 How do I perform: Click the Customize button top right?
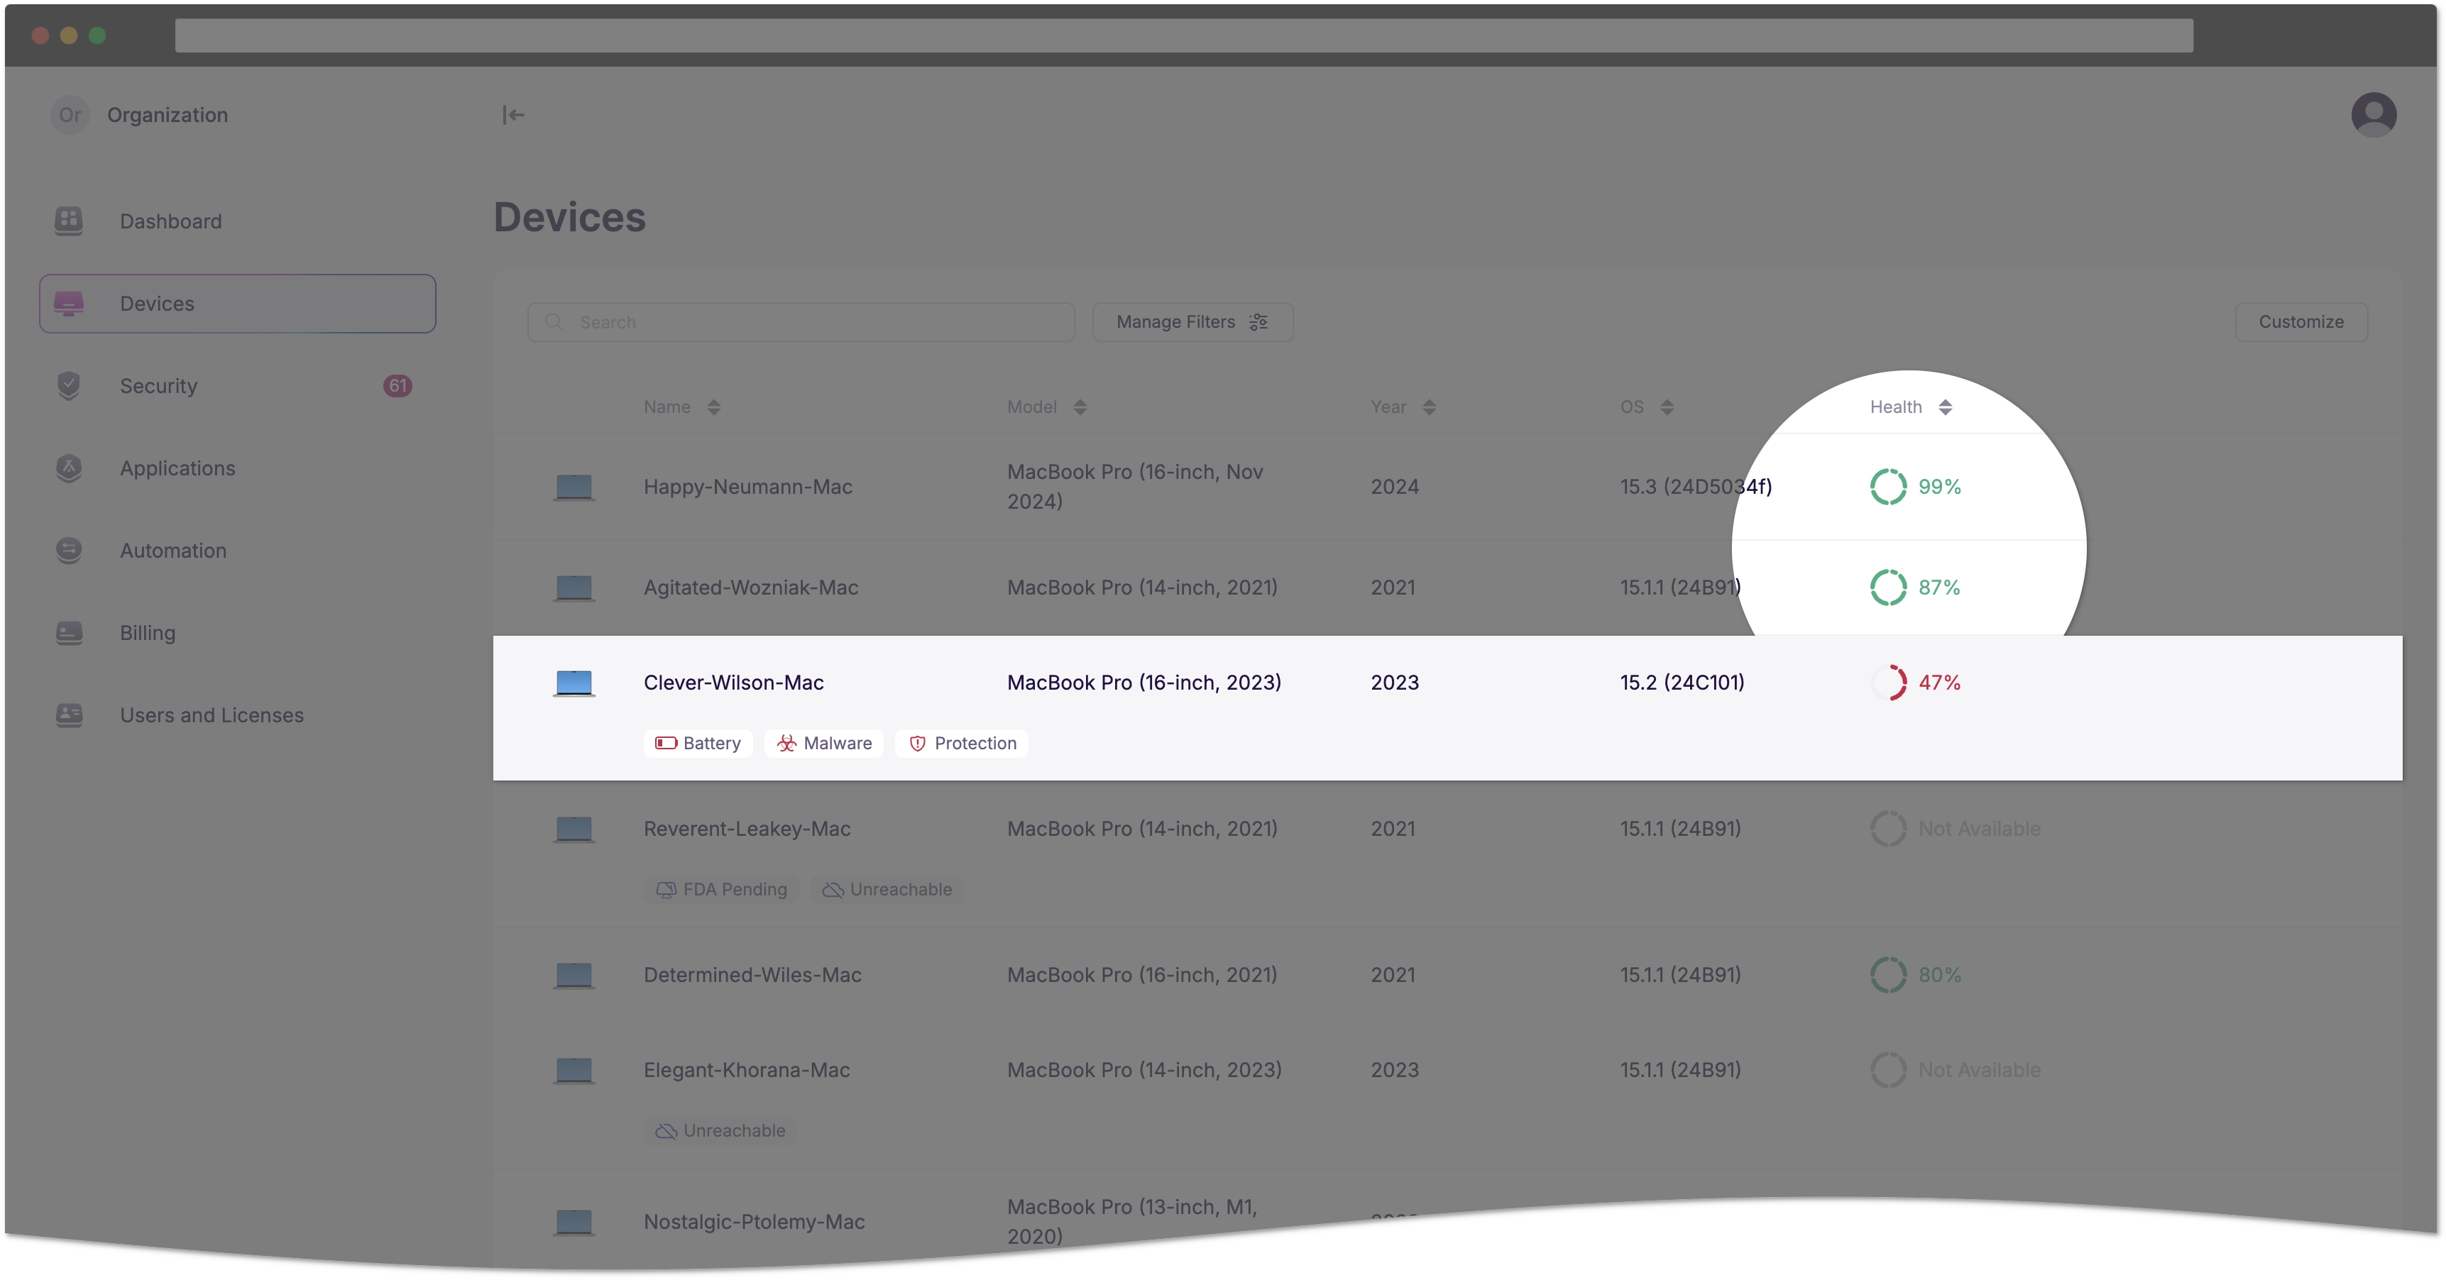click(x=2302, y=321)
